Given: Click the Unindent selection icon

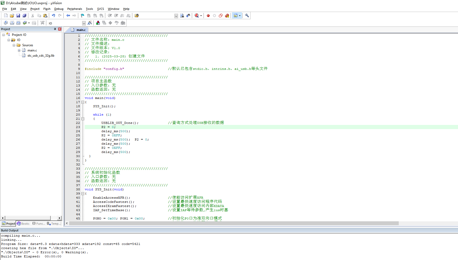Looking at the screenshot, I should (x=116, y=16).
